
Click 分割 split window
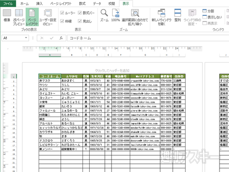pos(208,11)
